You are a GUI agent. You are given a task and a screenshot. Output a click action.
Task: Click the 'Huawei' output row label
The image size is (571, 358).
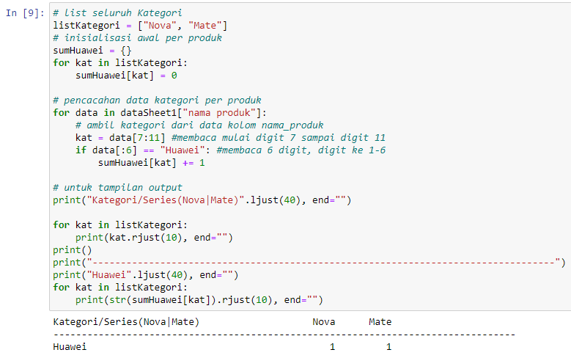[x=70, y=347]
